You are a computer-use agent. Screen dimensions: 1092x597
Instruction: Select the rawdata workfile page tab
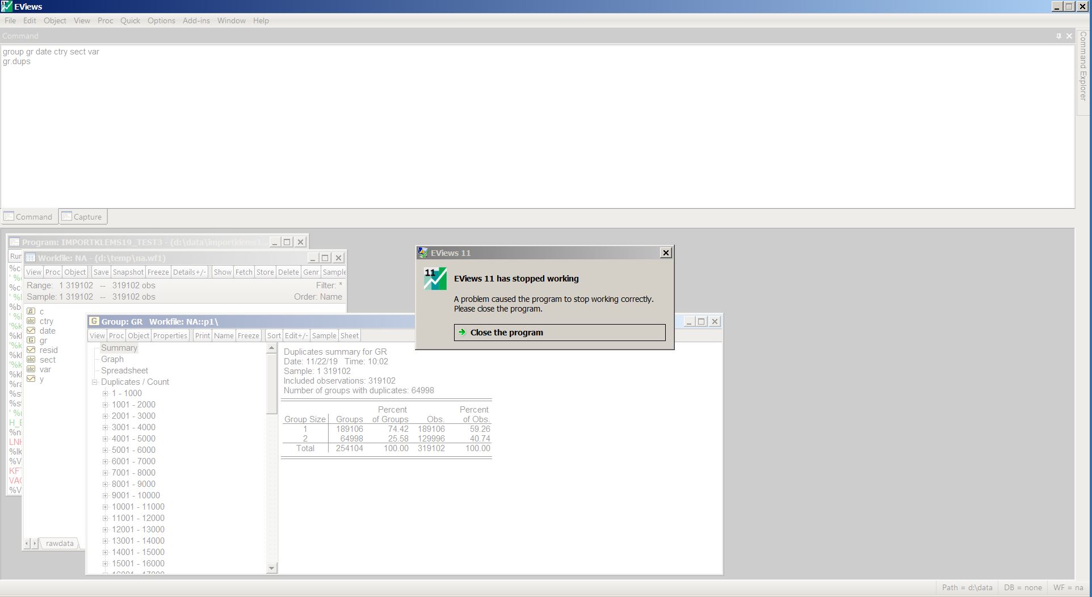[60, 543]
